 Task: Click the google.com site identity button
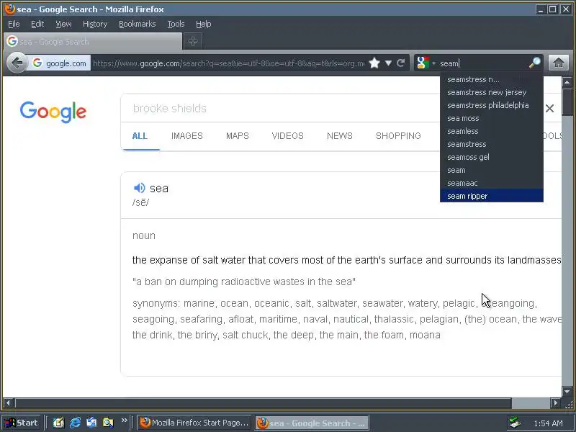click(60, 63)
